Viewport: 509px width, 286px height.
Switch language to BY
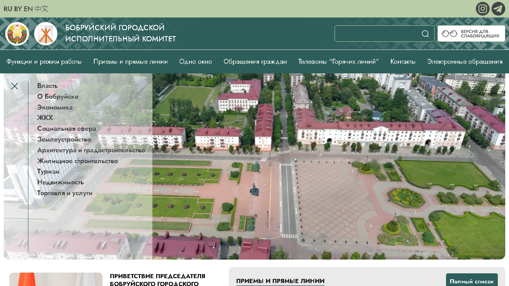pos(18,9)
